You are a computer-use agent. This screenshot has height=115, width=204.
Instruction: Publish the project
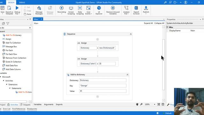[146, 10]
